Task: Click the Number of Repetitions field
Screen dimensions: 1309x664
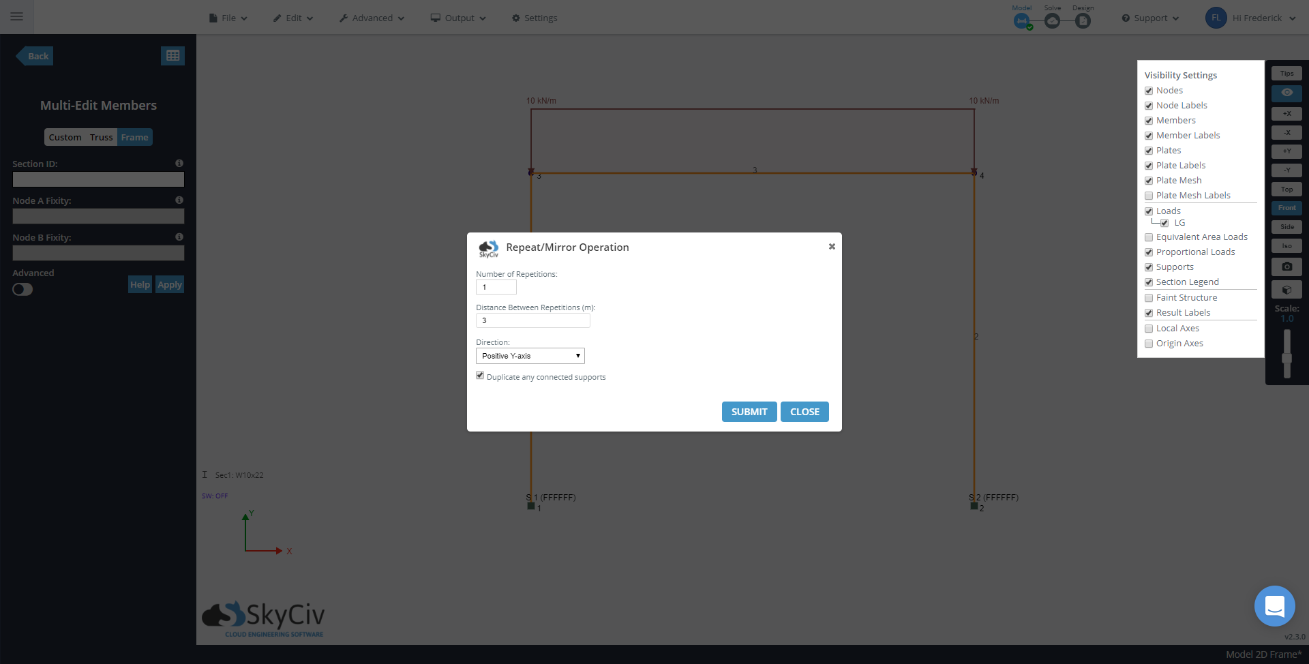Action: click(496, 287)
